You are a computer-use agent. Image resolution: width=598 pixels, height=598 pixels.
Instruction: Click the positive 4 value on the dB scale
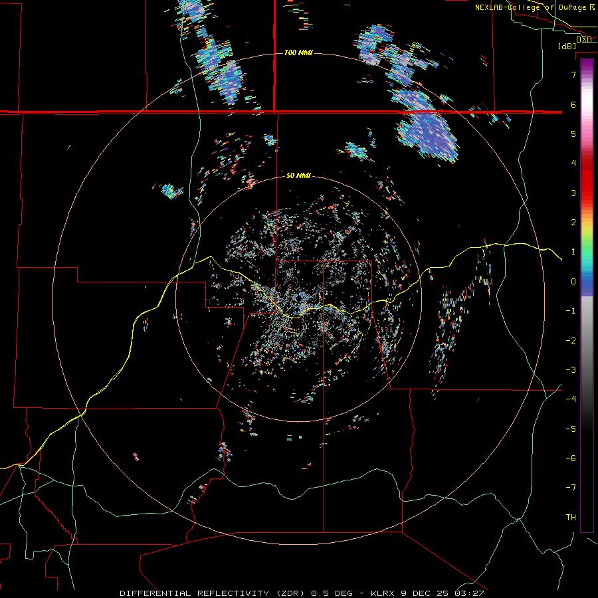573,163
